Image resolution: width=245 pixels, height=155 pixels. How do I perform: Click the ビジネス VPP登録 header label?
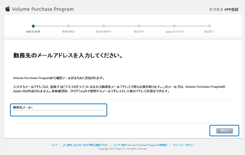[x=224, y=9]
